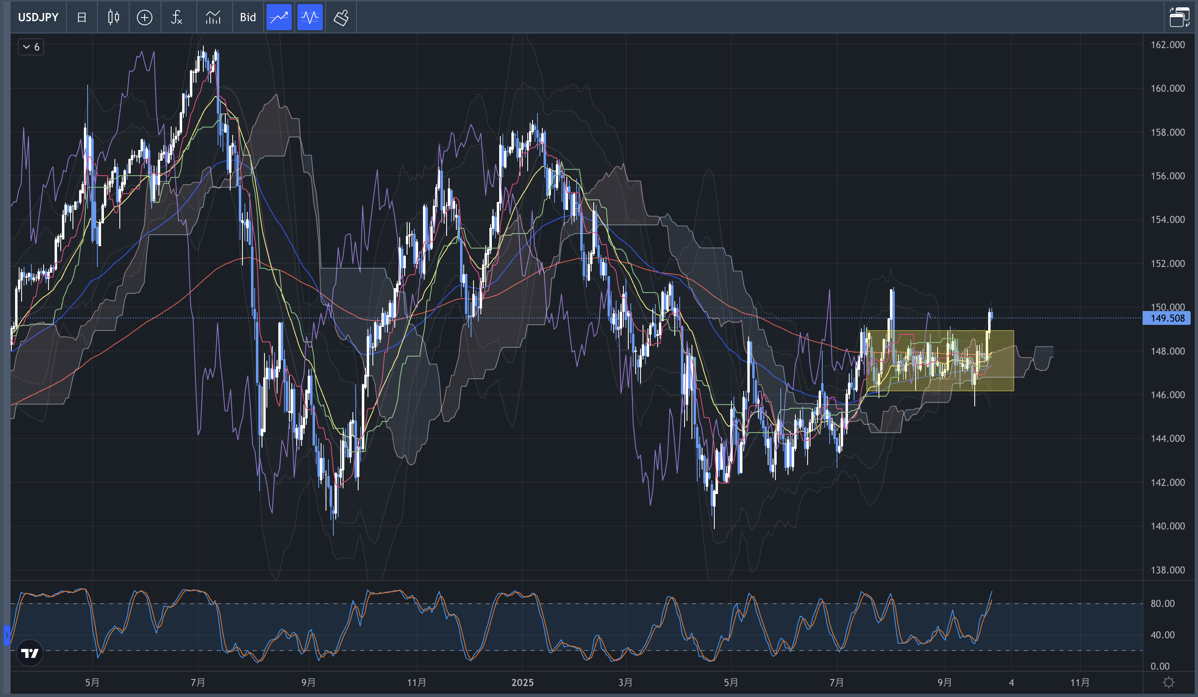The width and height of the screenshot is (1198, 697).
Task: Click the TradingView logo badge
Action: point(29,653)
